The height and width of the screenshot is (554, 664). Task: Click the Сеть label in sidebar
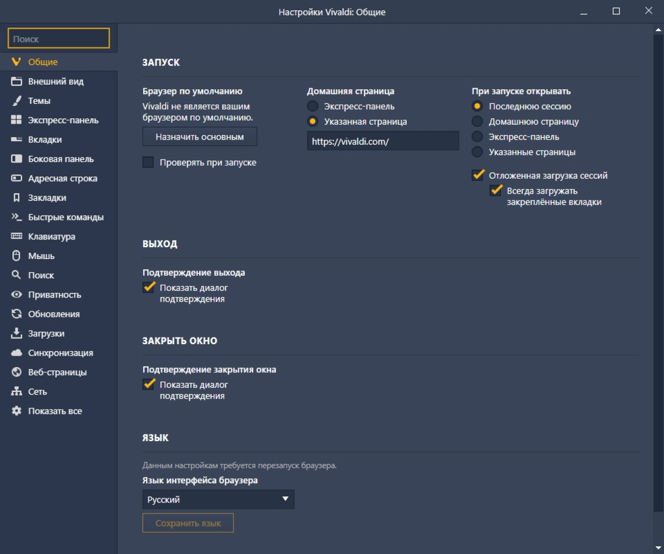(37, 392)
